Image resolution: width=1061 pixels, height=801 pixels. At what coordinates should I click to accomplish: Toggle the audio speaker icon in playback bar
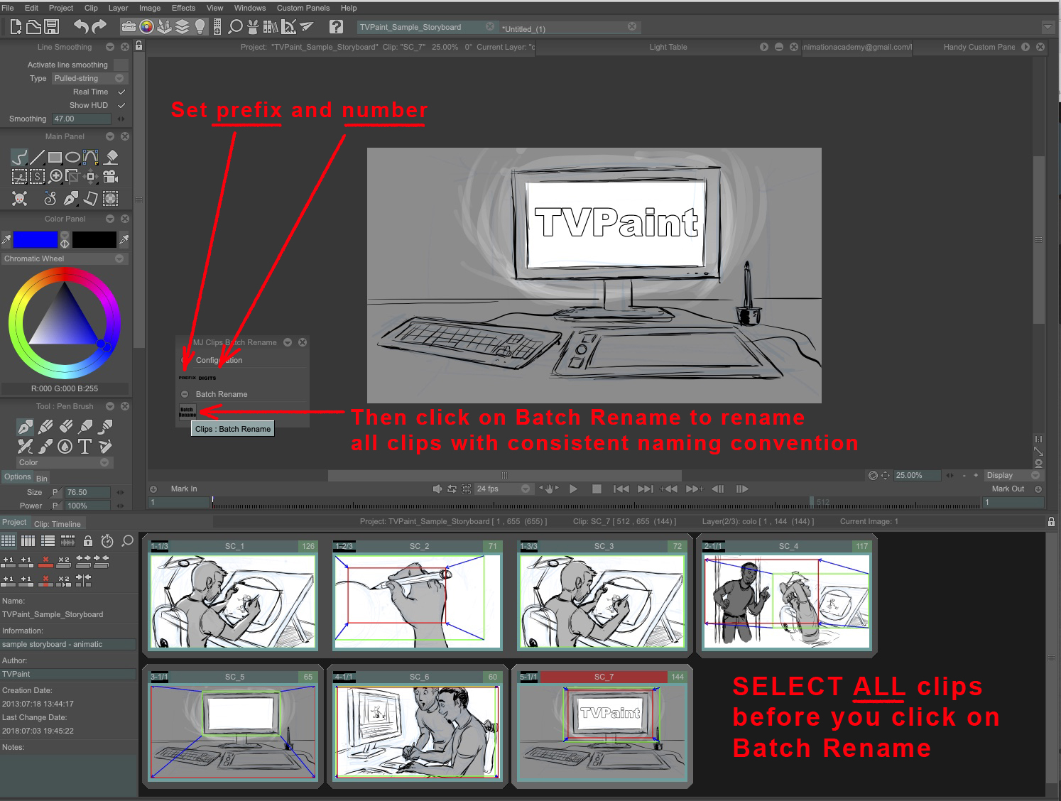click(437, 489)
